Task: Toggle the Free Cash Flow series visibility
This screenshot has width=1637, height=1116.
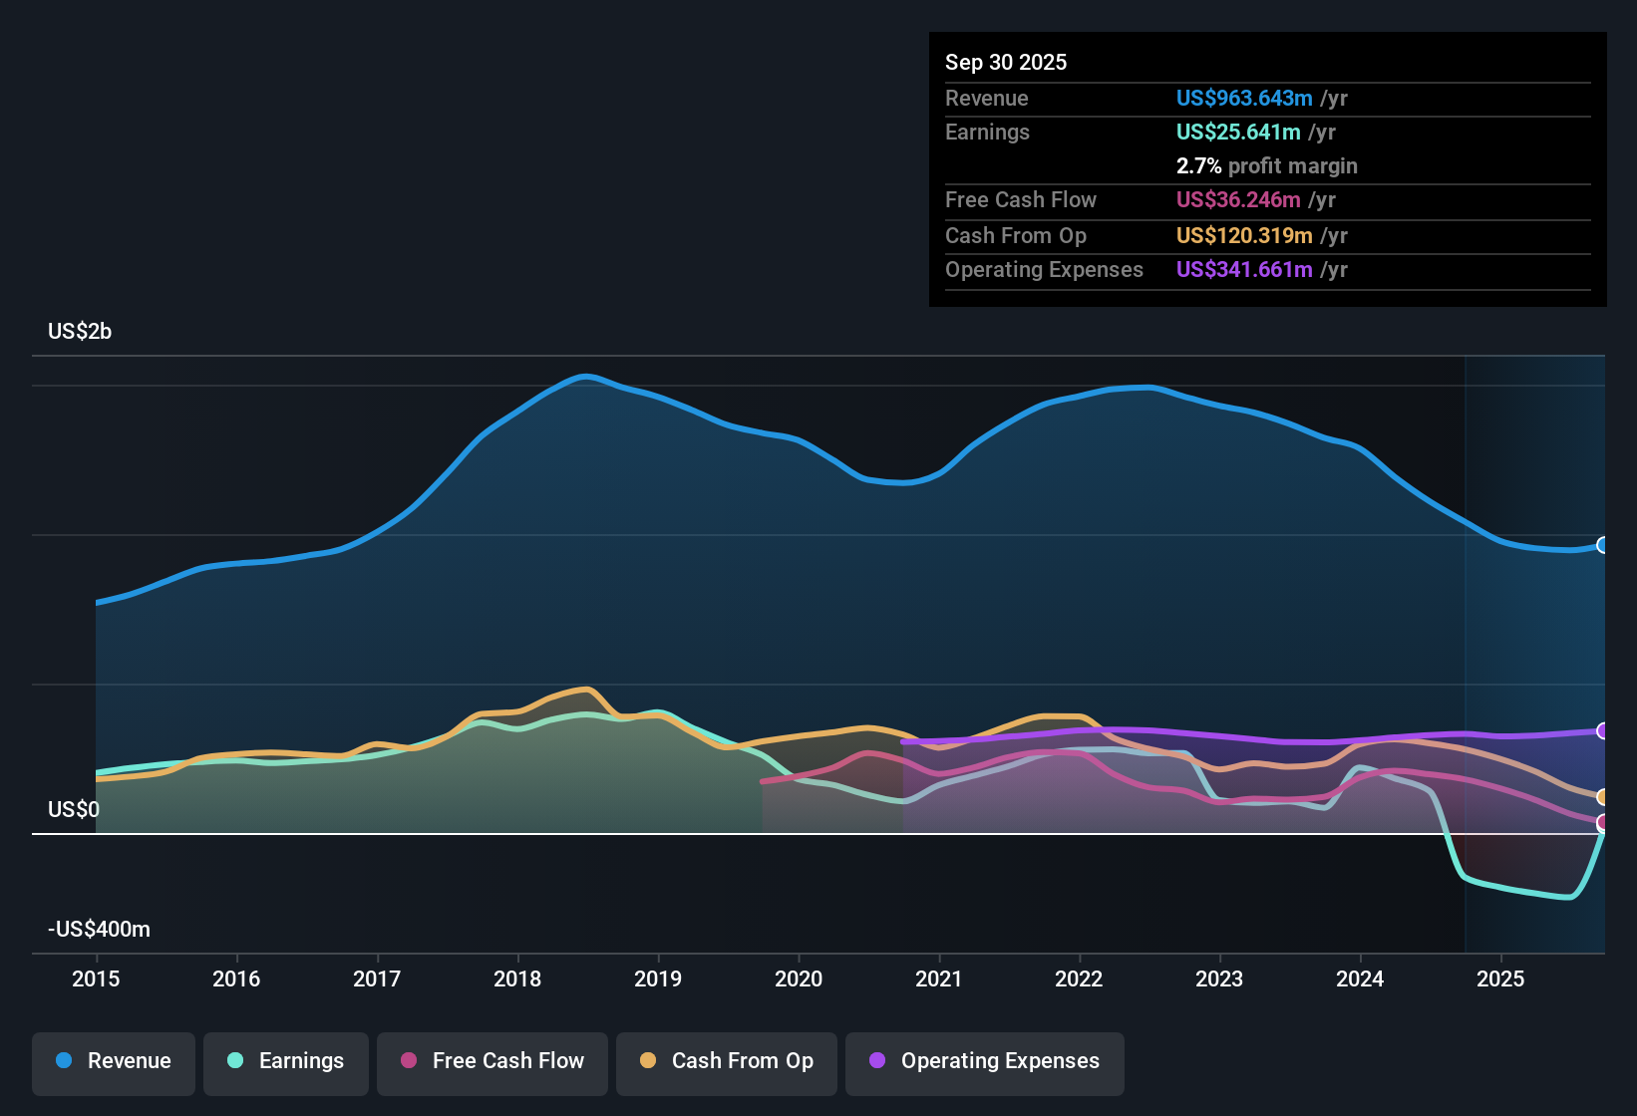Action: tap(491, 1061)
